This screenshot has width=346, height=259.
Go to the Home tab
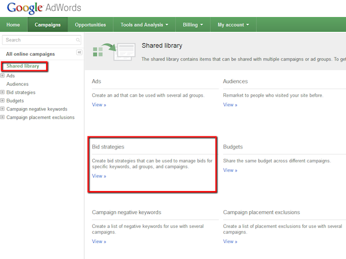[13, 25]
